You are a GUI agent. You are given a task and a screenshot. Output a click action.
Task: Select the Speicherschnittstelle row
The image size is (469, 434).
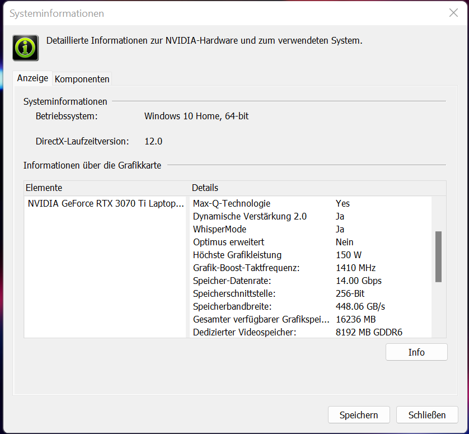(x=311, y=293)
